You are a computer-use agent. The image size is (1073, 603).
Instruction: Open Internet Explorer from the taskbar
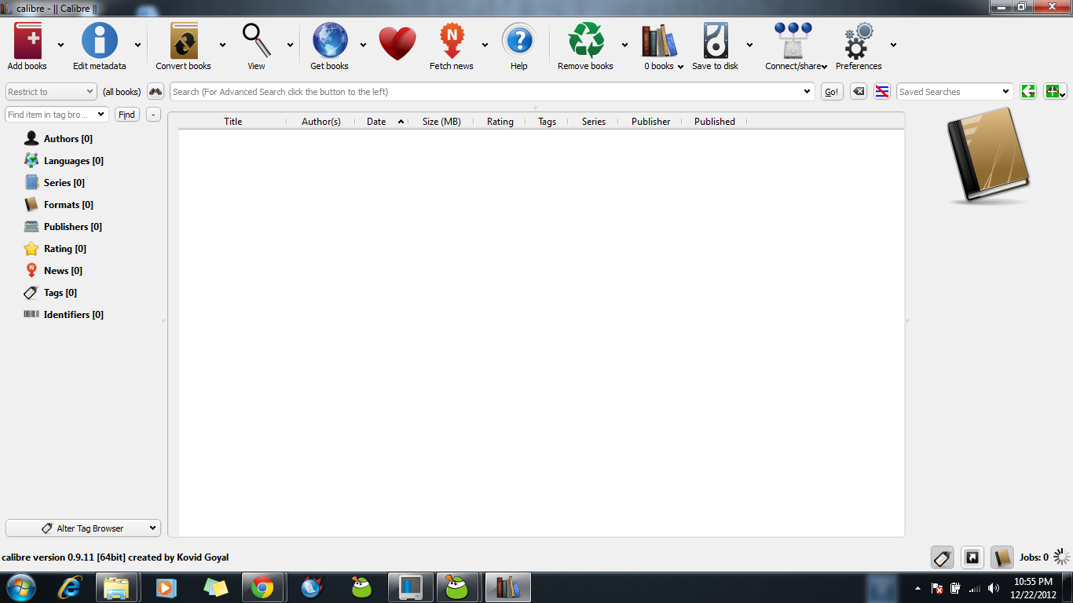pos(70,587)
